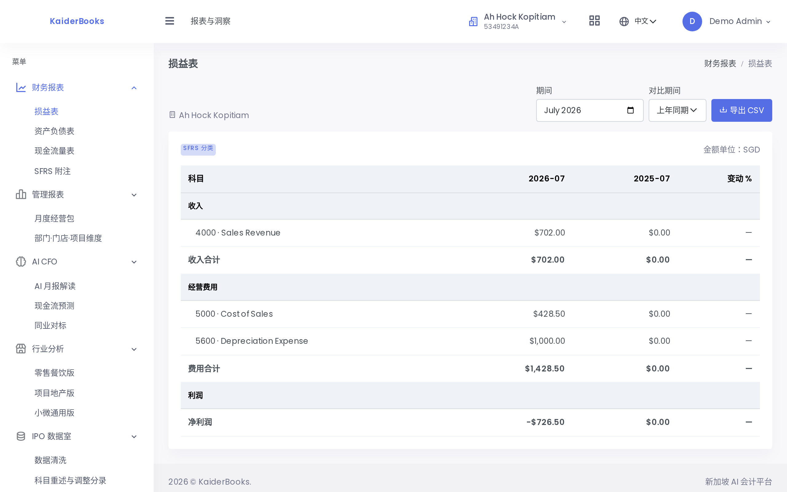
Task: Click the 财务报表 breadcrumb link
Action: 720,63
